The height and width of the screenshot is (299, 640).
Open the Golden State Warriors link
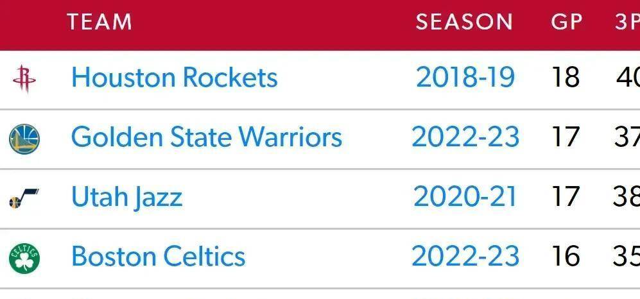click(207, 137)
